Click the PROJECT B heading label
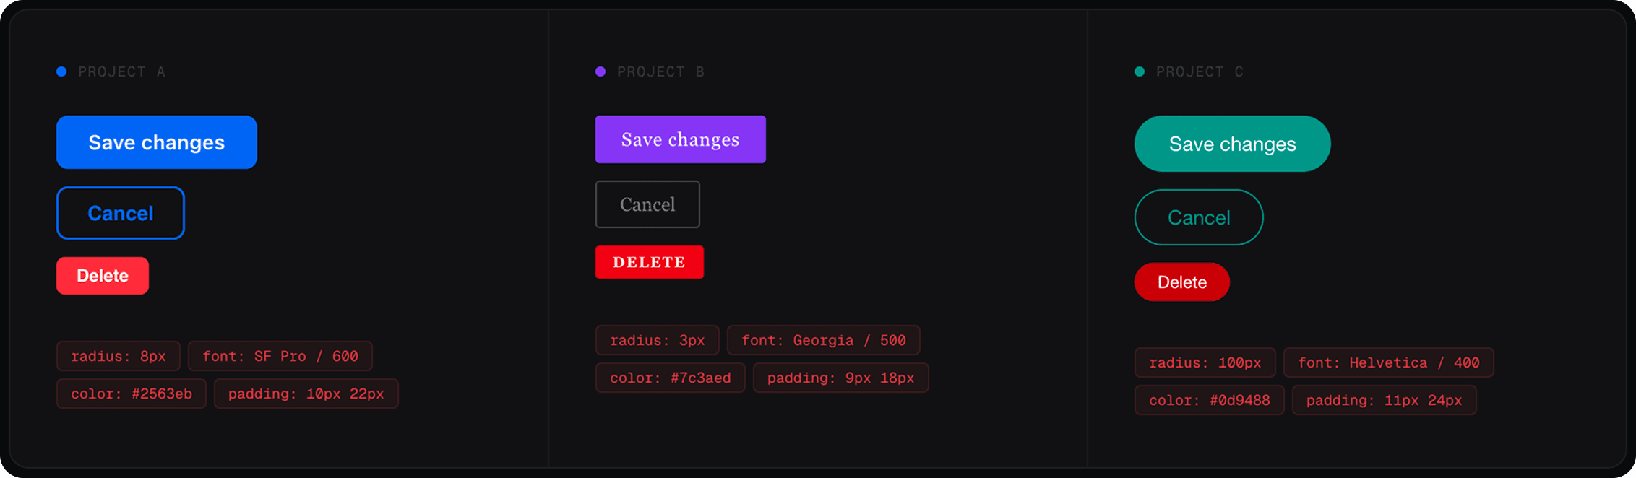Screen dimensions: 1636x478 (660, 71)
